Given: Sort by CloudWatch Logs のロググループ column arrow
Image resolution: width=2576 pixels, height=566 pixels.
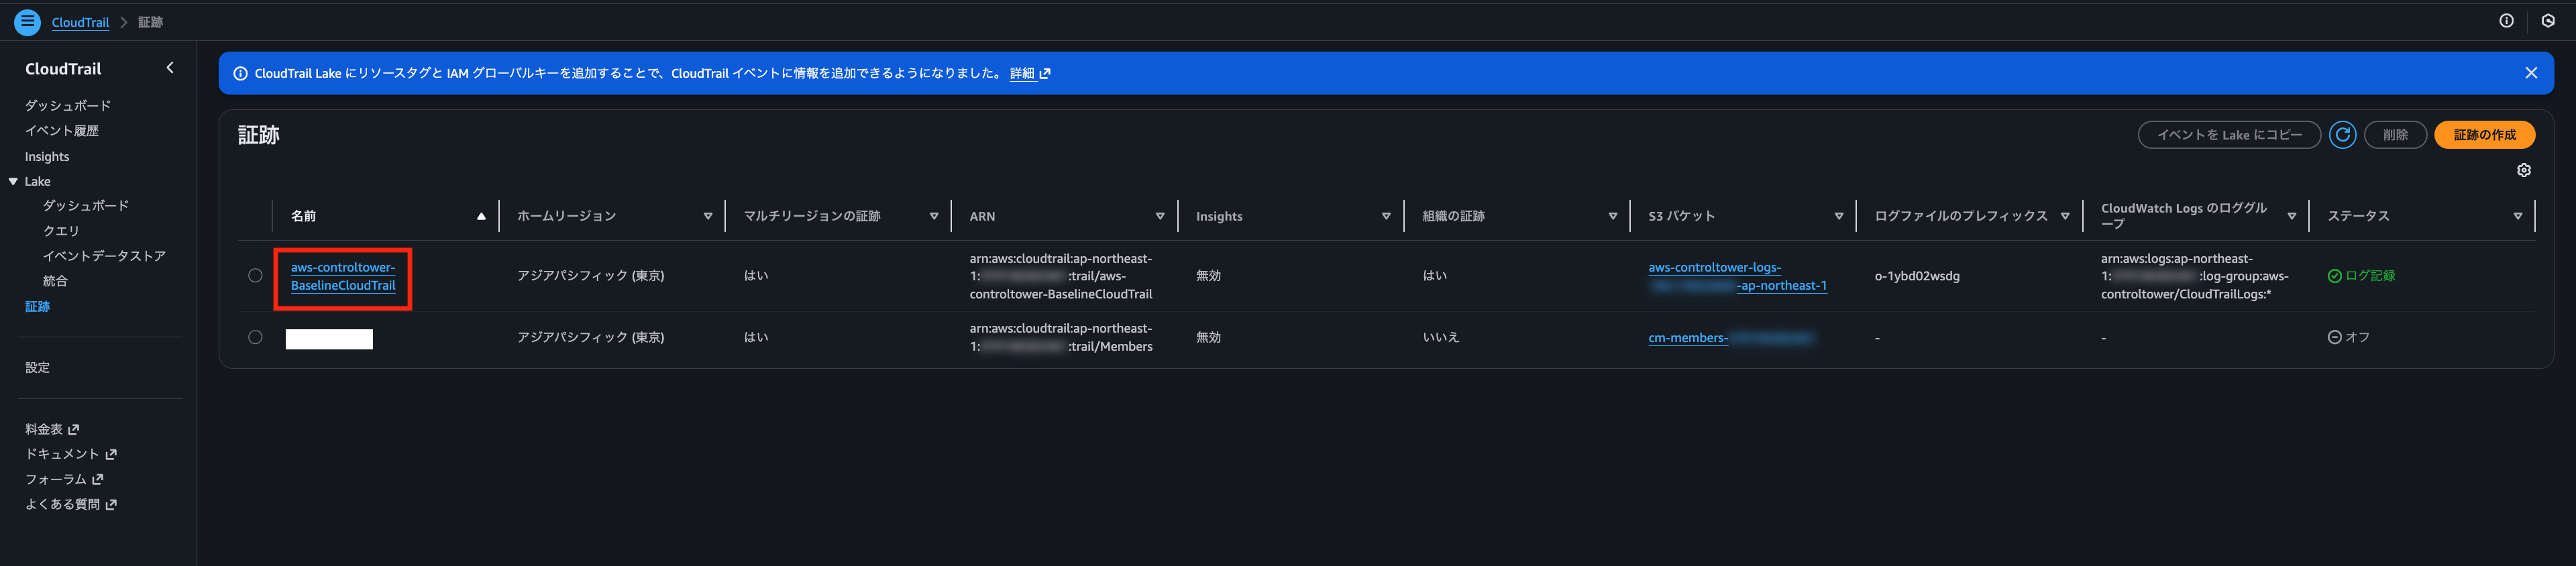Looking at the screenshot, I should (x=2291, y=216).
